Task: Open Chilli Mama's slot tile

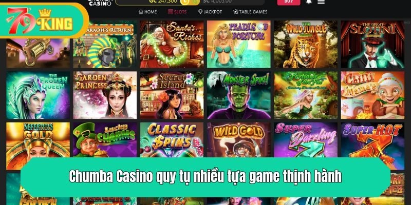Action: (373, 95)
